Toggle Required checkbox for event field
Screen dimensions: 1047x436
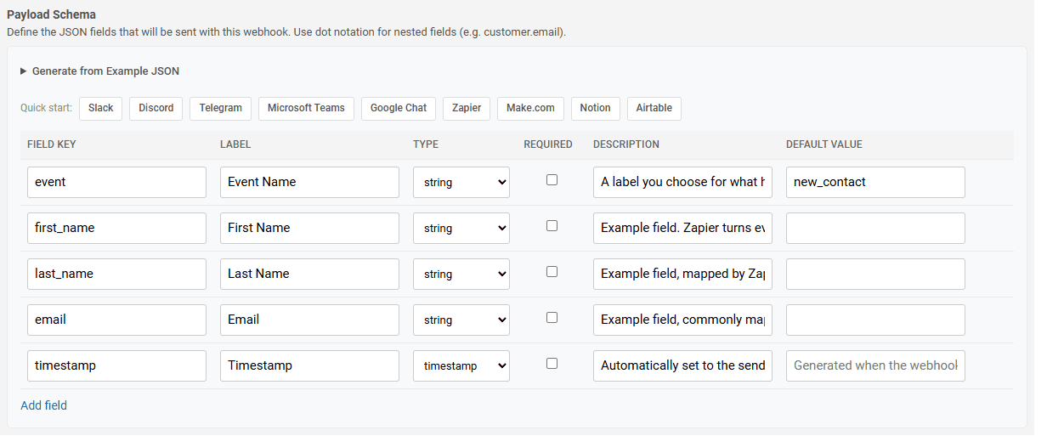[552, 179]
